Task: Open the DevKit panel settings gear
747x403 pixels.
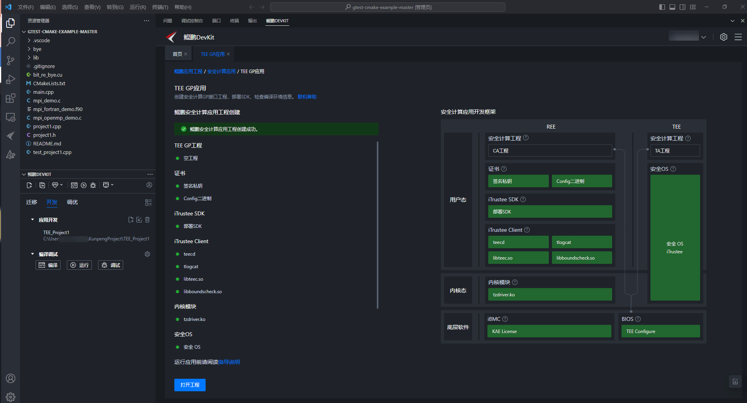Action: 724,37
